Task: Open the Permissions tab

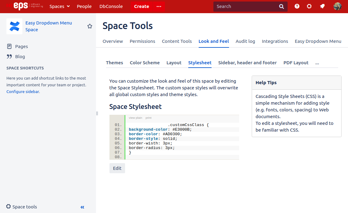Action: tap(142, 41)
